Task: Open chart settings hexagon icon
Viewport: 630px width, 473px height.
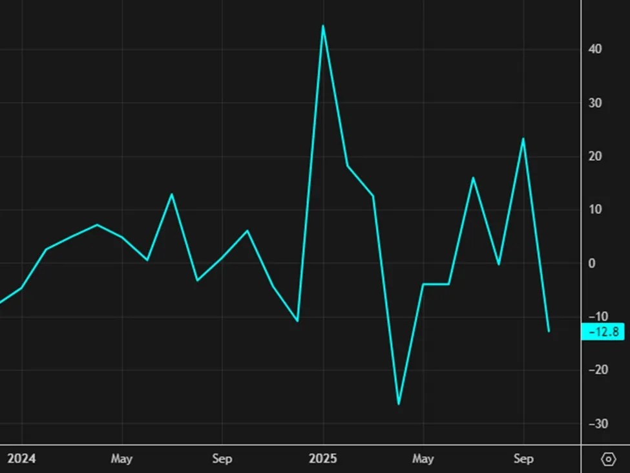Action: 608,459
